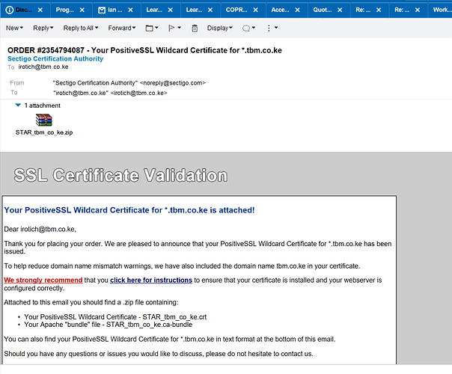Delete message with the trash icon
Viewport: 452px width, 374px height.
(x=195, y=28)
